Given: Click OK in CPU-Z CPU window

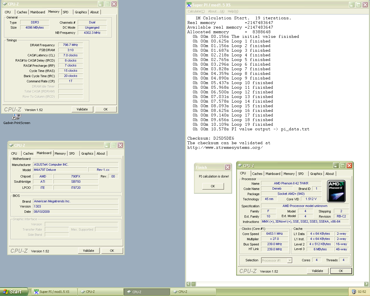Looking at the screenshot, I should pyautogui.click(x=341, y=271).
